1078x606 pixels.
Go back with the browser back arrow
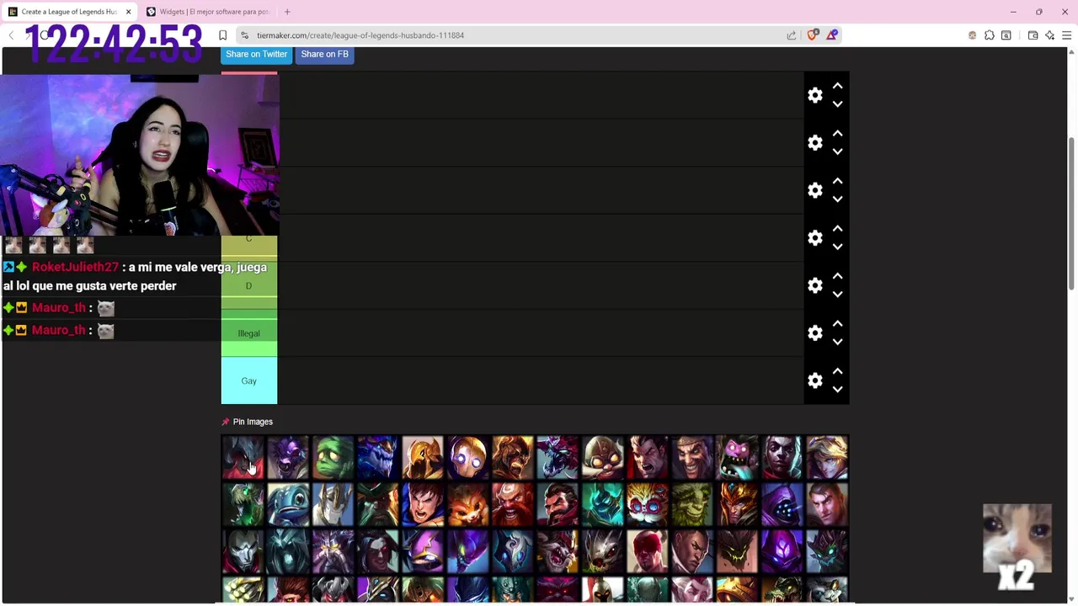click(11, 35)
